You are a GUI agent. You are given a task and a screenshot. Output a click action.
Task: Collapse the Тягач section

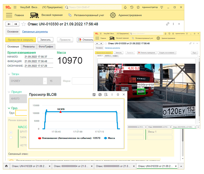coord(9,74)
